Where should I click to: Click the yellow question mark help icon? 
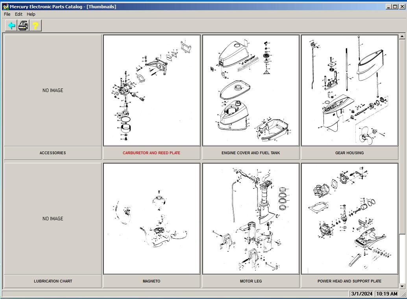[x=35, y=26]
